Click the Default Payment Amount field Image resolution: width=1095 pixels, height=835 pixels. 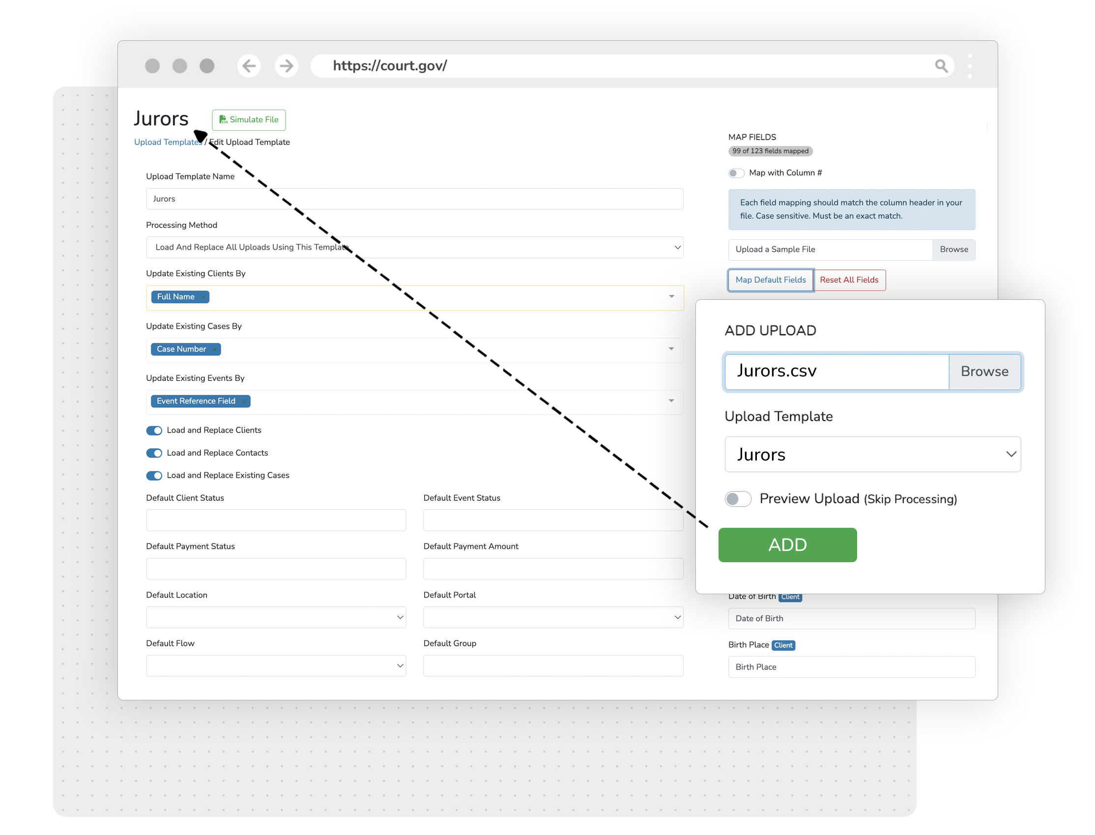pyautogui.click(x=553, y=568)
